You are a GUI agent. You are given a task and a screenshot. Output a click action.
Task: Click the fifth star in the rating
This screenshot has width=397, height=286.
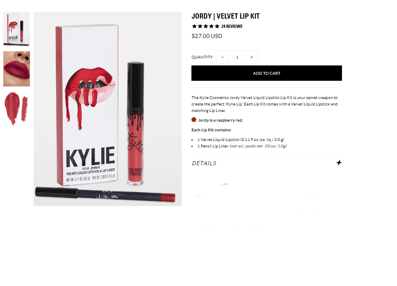(x=217, y=26)
